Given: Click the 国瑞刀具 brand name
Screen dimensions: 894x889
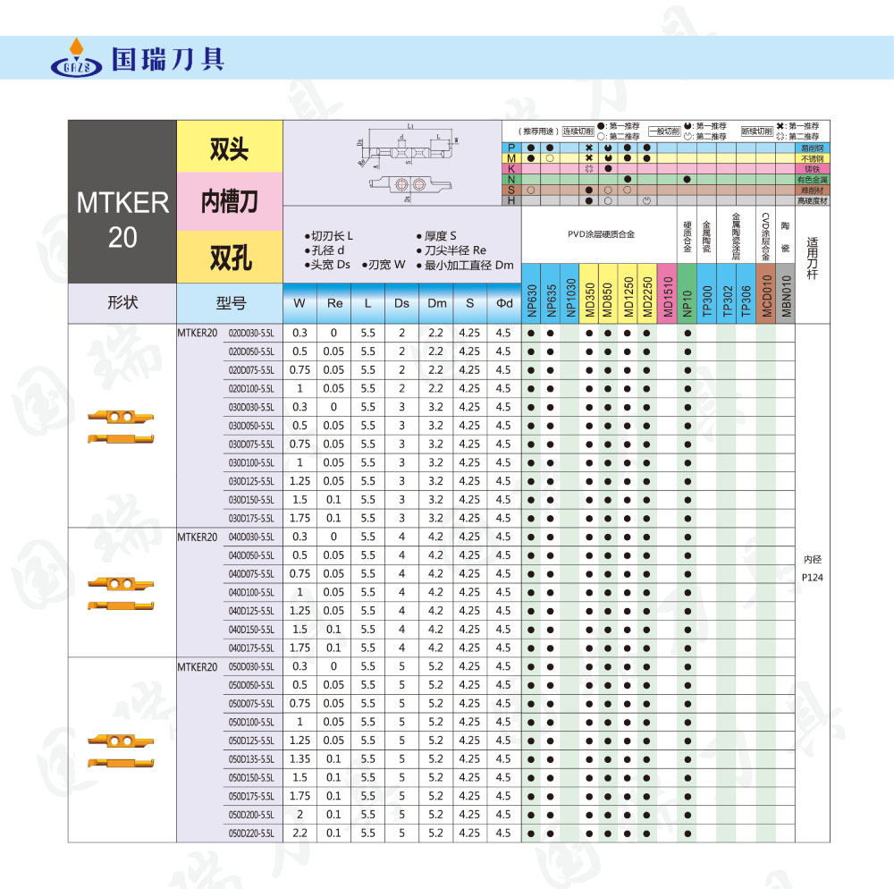Looking at the screenshot, I should point(168,59).
